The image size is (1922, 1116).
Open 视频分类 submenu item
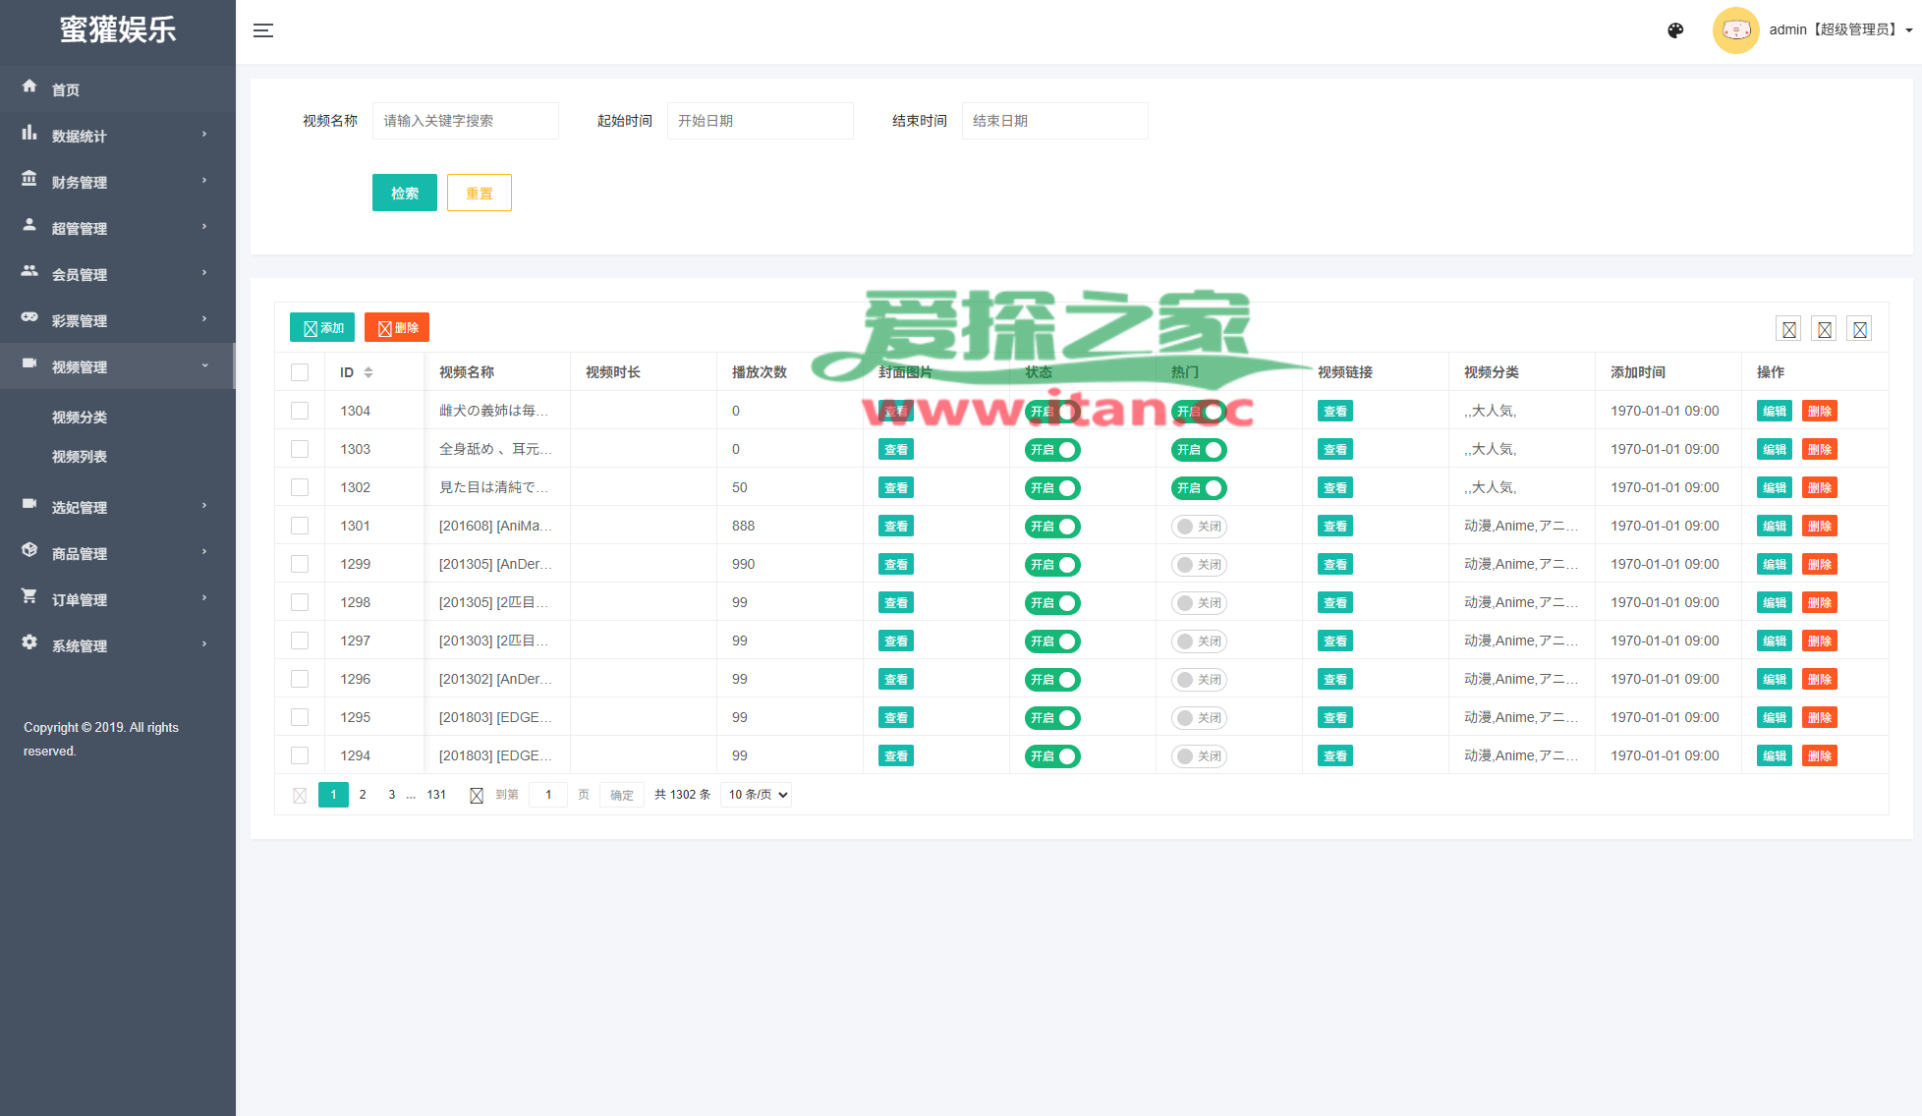click(80, 418)
